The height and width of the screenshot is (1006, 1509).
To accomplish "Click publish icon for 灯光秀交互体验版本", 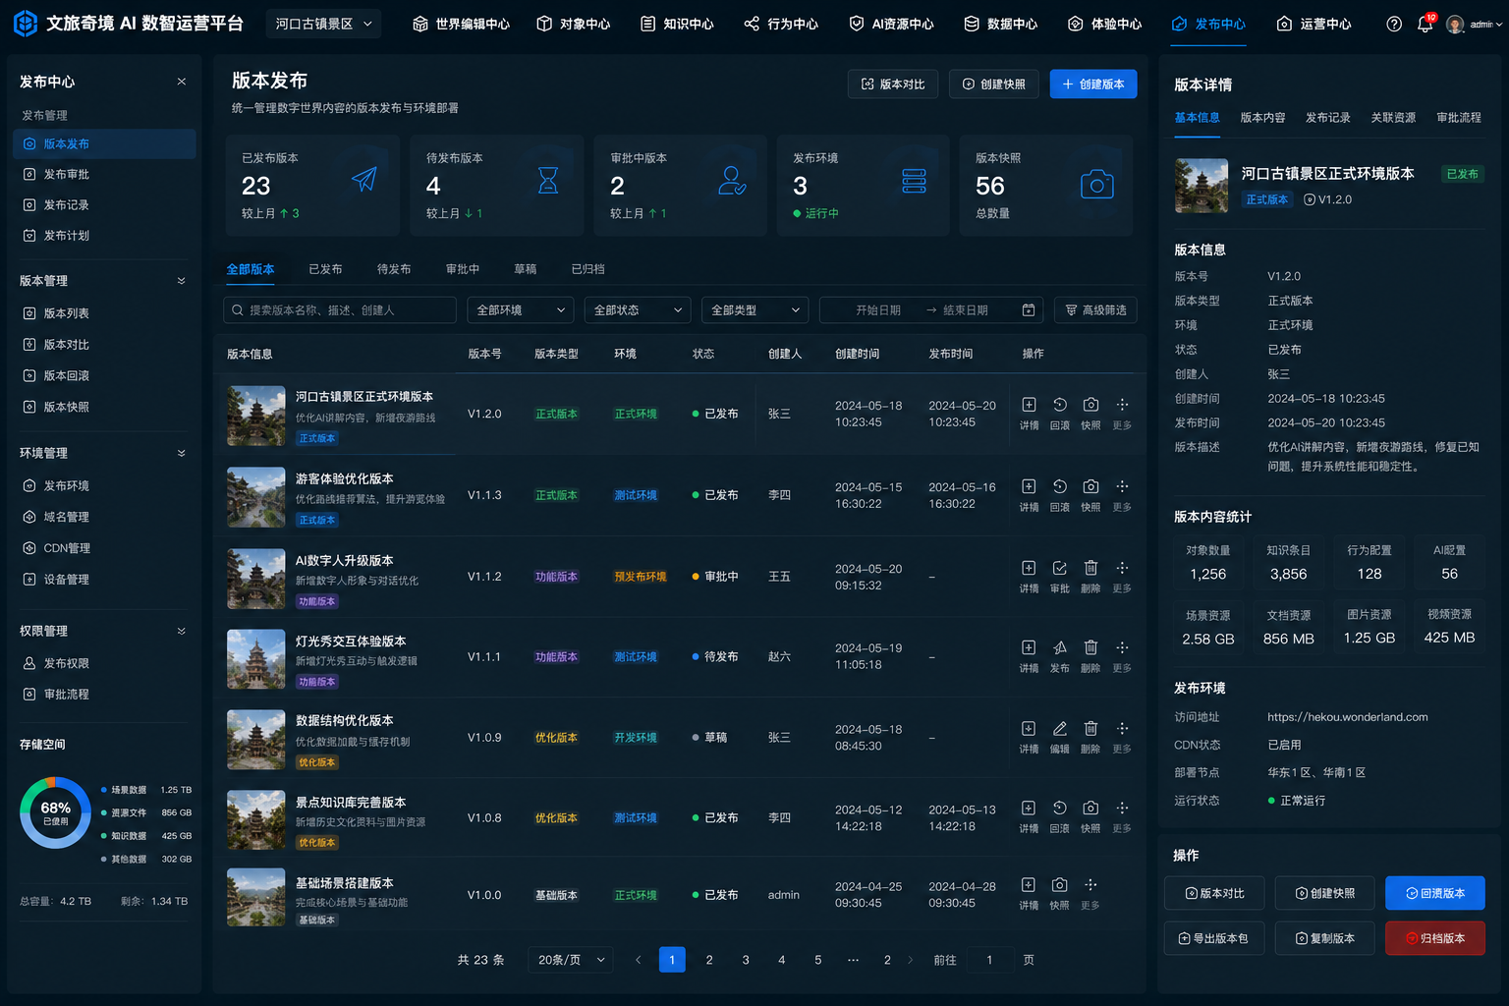I will (1059, 647).
